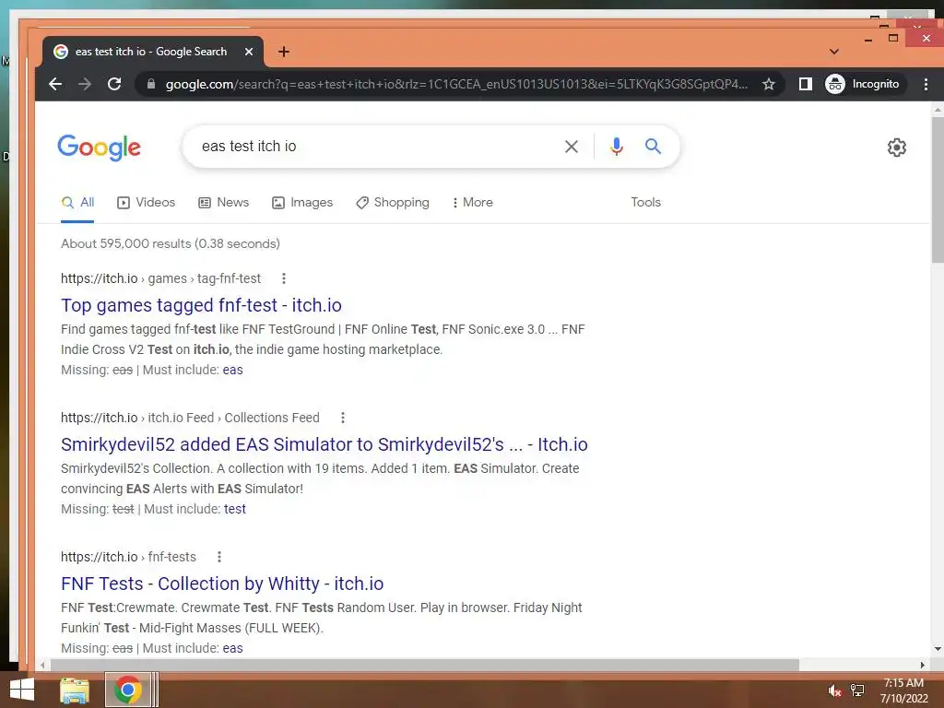Close the Google Search tab
This screenshot has height=708, width=944.
(249, 52)
